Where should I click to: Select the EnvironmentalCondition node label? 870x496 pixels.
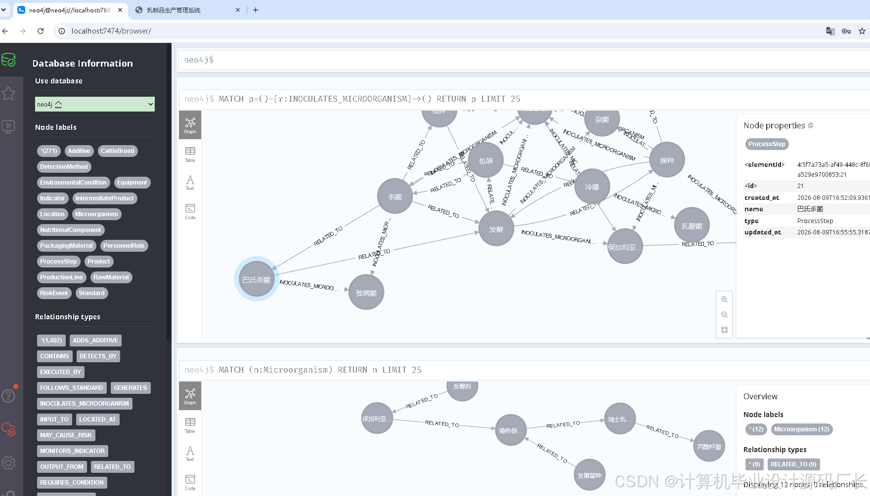(x=73, y=183)
